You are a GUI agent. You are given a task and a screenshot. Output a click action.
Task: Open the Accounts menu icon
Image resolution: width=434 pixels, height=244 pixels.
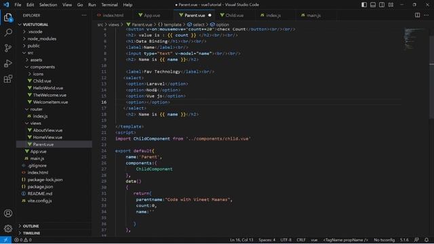(x=8, y=213)
